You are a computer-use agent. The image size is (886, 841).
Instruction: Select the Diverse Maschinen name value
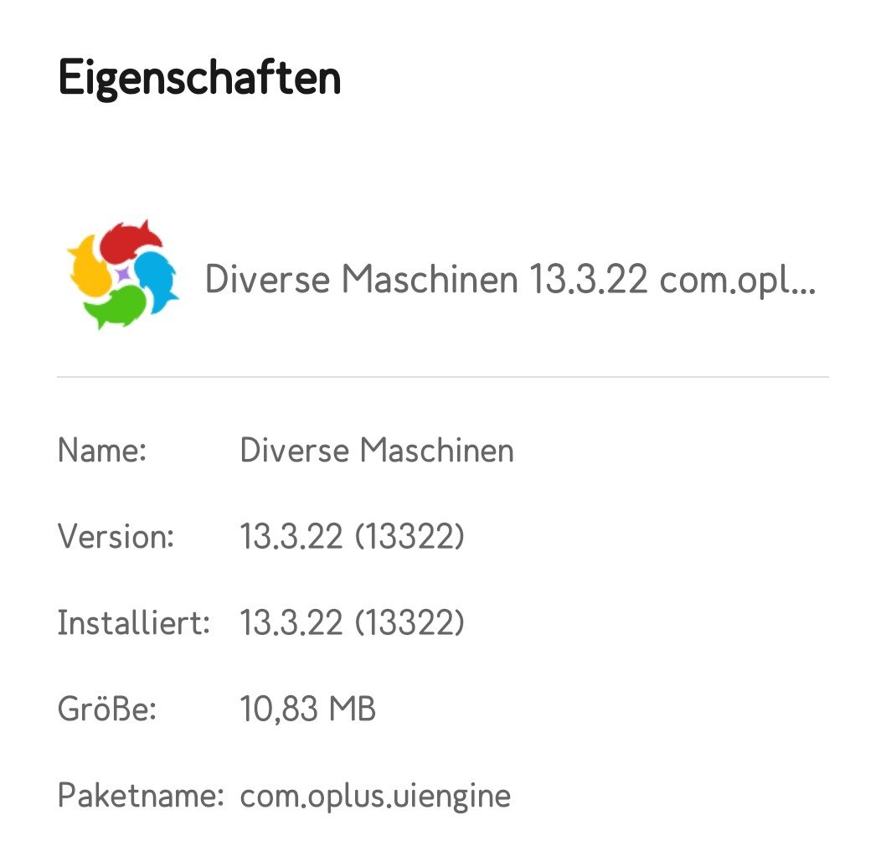[x=377, y=451]
